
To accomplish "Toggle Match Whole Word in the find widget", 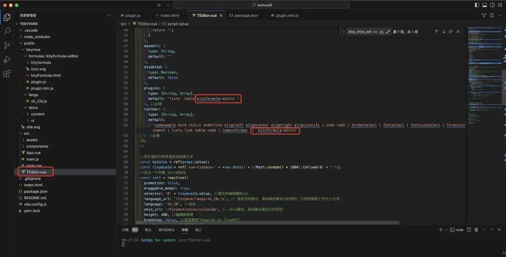I will click(382, 31).
